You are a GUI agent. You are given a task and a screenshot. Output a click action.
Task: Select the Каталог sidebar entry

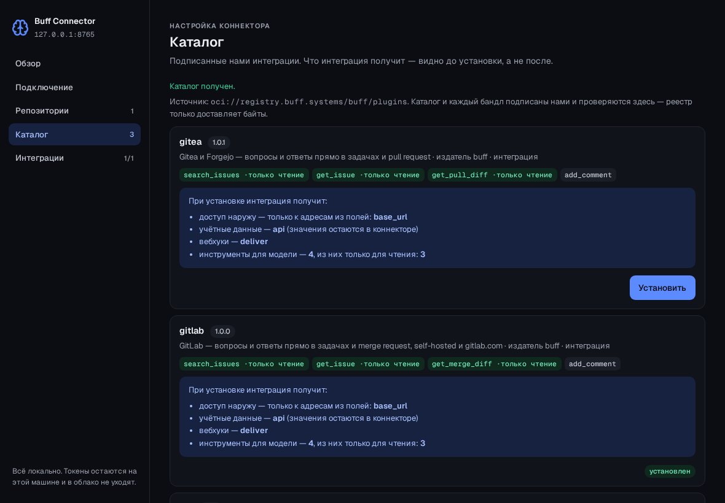(74, 134)
